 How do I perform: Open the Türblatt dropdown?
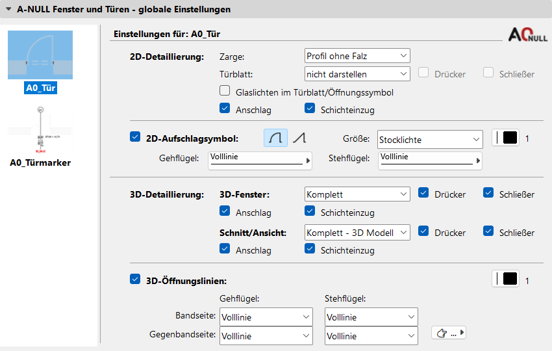coord(357,74)
